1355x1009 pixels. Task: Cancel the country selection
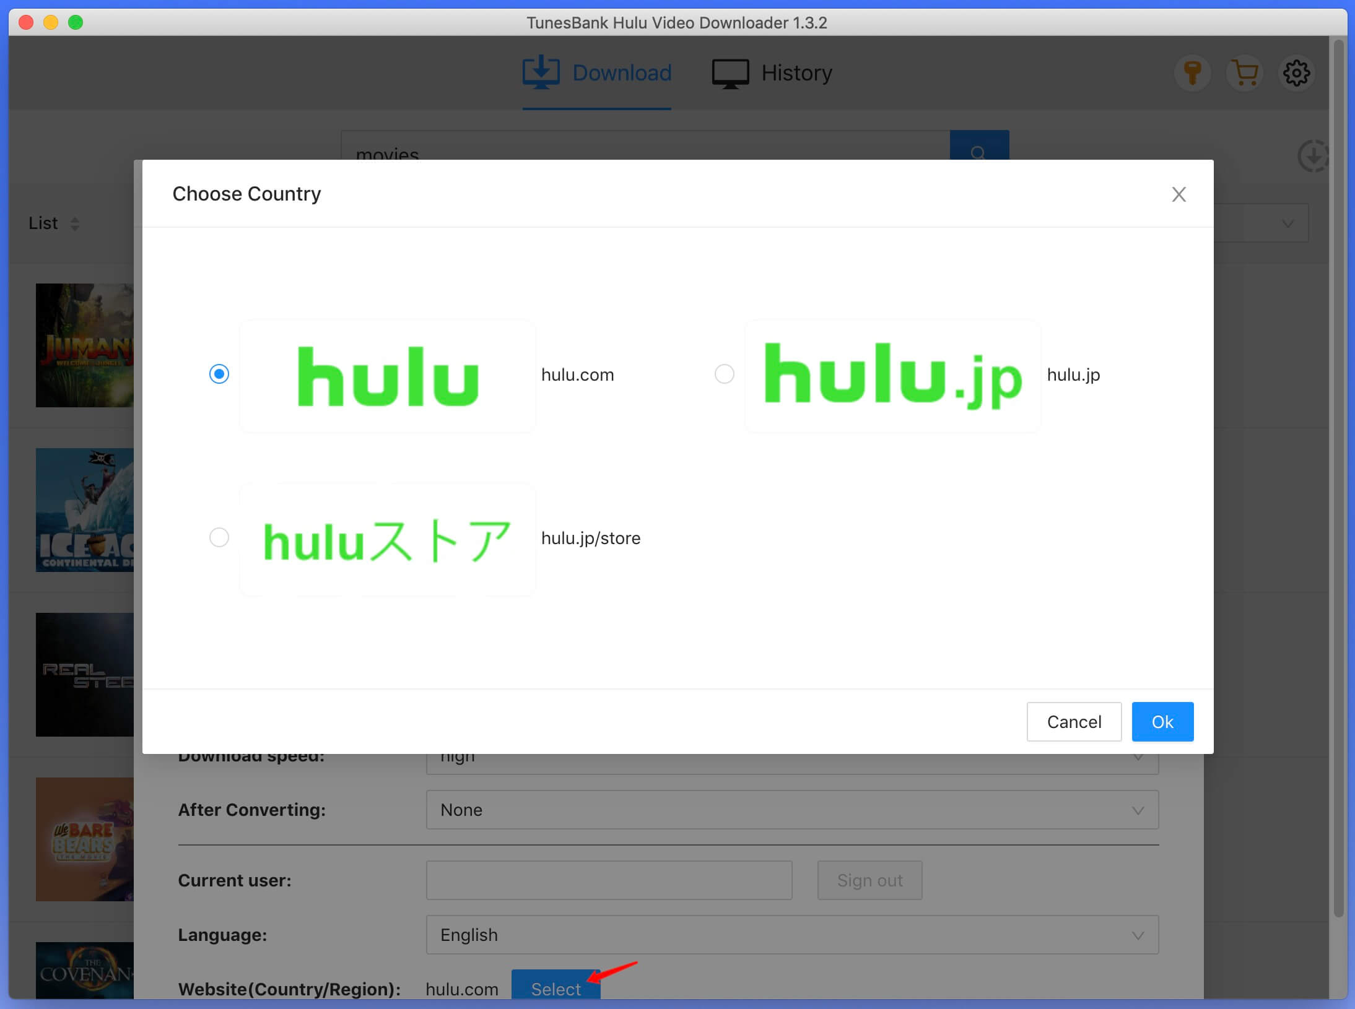[x=1074, y=722]
